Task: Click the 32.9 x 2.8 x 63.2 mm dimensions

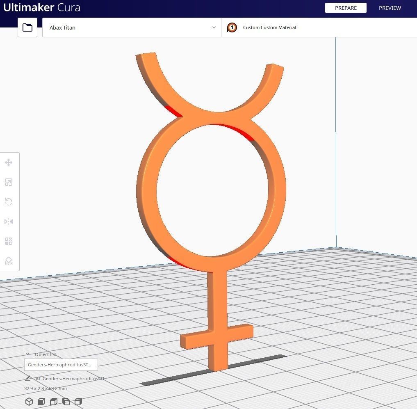Action: pos(46,388)
